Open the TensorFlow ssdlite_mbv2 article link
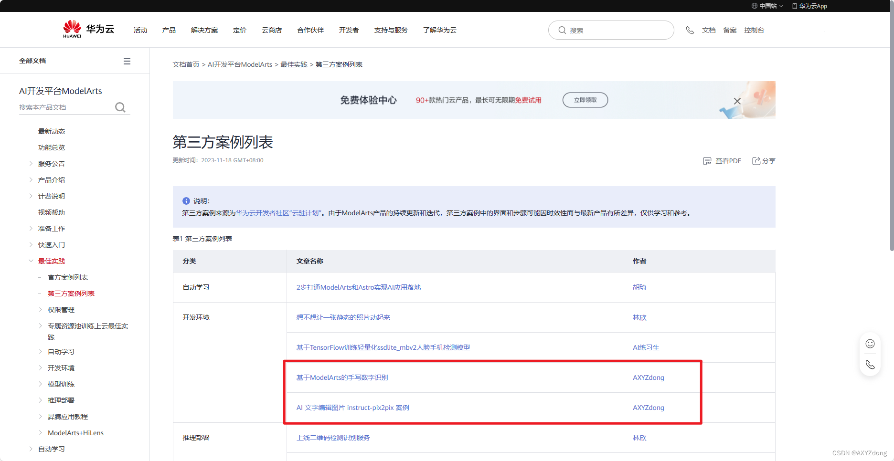The image size is (894, 461). 383,347
